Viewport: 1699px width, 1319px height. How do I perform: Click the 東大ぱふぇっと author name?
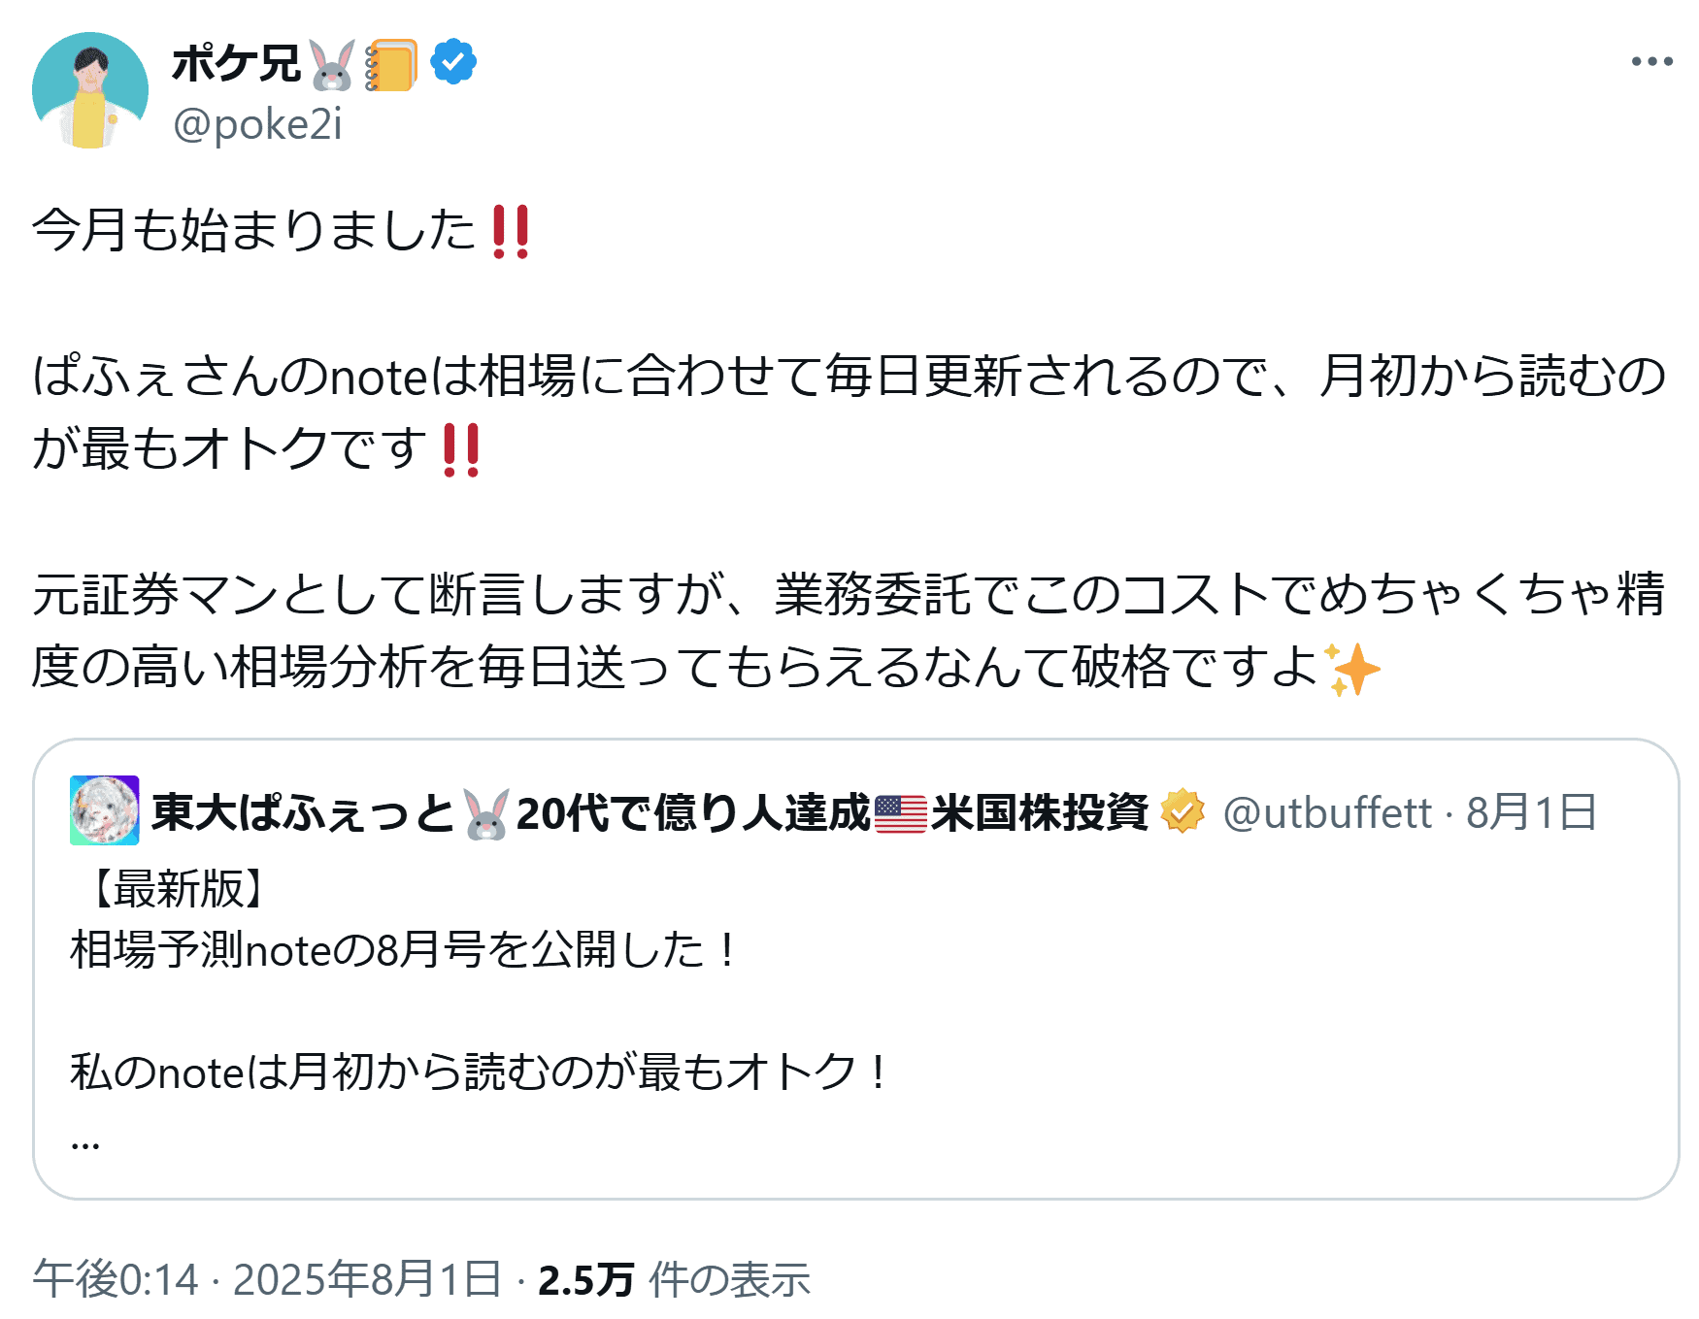[x=303, y=812]
